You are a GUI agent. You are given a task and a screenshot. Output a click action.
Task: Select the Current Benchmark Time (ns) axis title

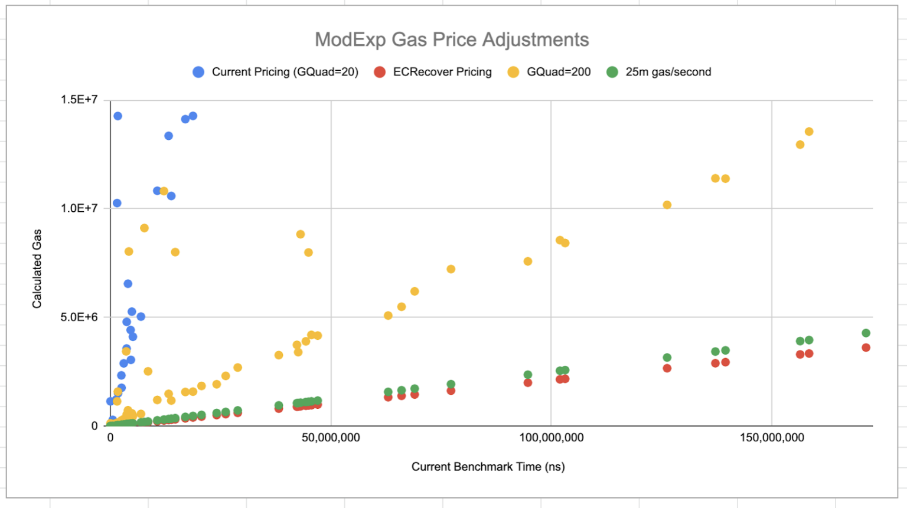click(x=488, y=467)
